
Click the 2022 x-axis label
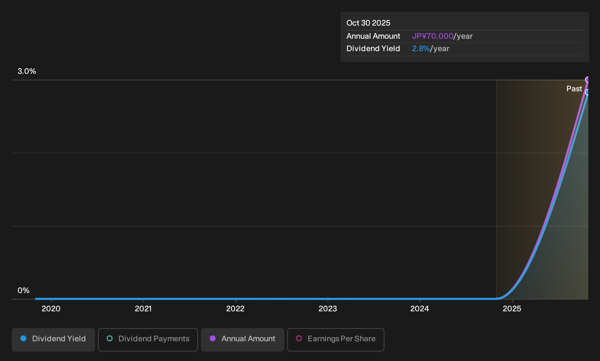point(235,309)
